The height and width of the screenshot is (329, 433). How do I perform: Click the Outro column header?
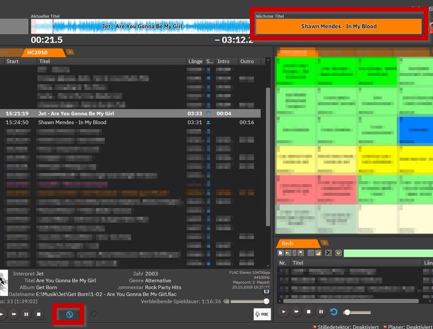[249, 61]
